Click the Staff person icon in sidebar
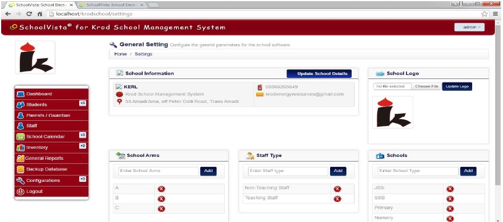This screenshot has height=222, width=503. [20, 126]
